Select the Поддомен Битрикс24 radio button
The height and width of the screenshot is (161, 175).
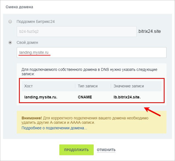tap(10, 22)
